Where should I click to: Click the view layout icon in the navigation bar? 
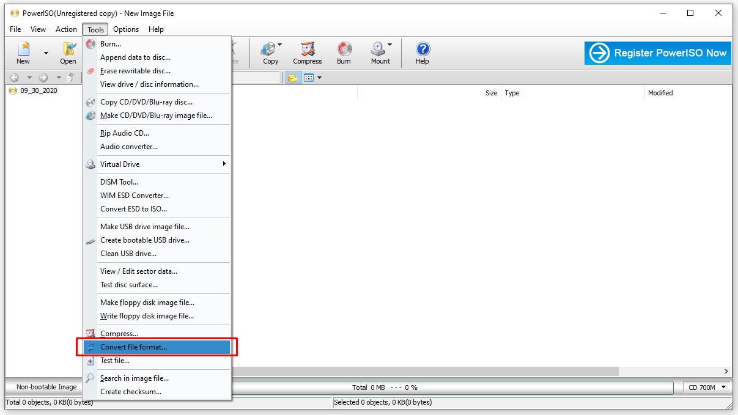coord(309,77)
